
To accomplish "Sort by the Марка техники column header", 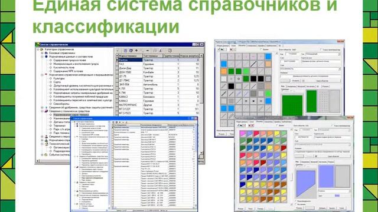I will [130, 56].
